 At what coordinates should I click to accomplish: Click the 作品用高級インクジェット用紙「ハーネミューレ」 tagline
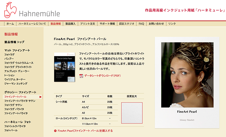(185, 10)
